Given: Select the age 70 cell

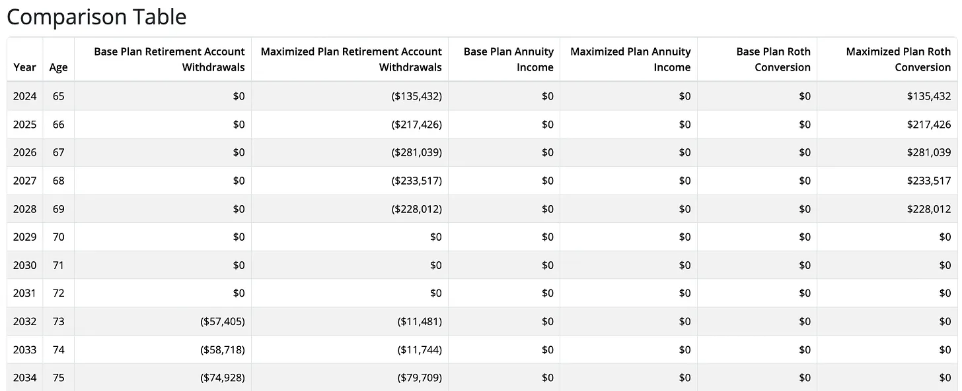Looking at the screenshot, I should pos(59,237).
